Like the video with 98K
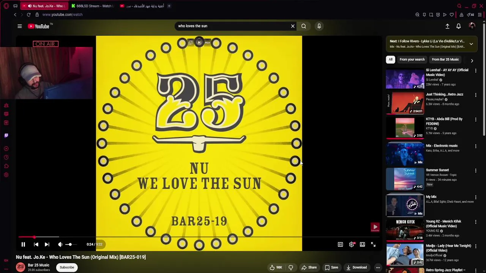Screen dimensions: 486x273 (276, 267)
